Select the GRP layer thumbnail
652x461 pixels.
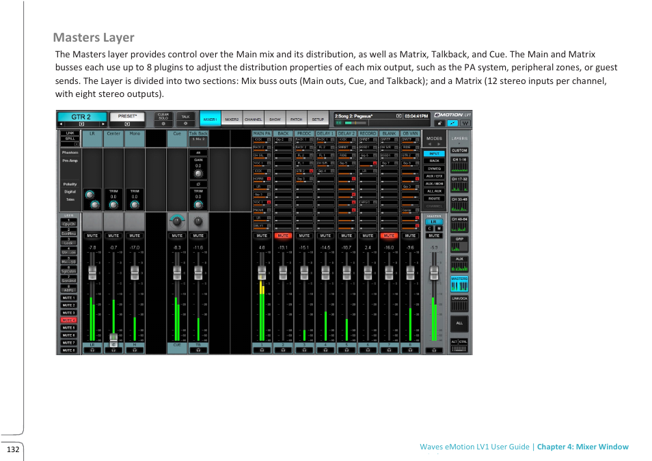click(459, 245)
